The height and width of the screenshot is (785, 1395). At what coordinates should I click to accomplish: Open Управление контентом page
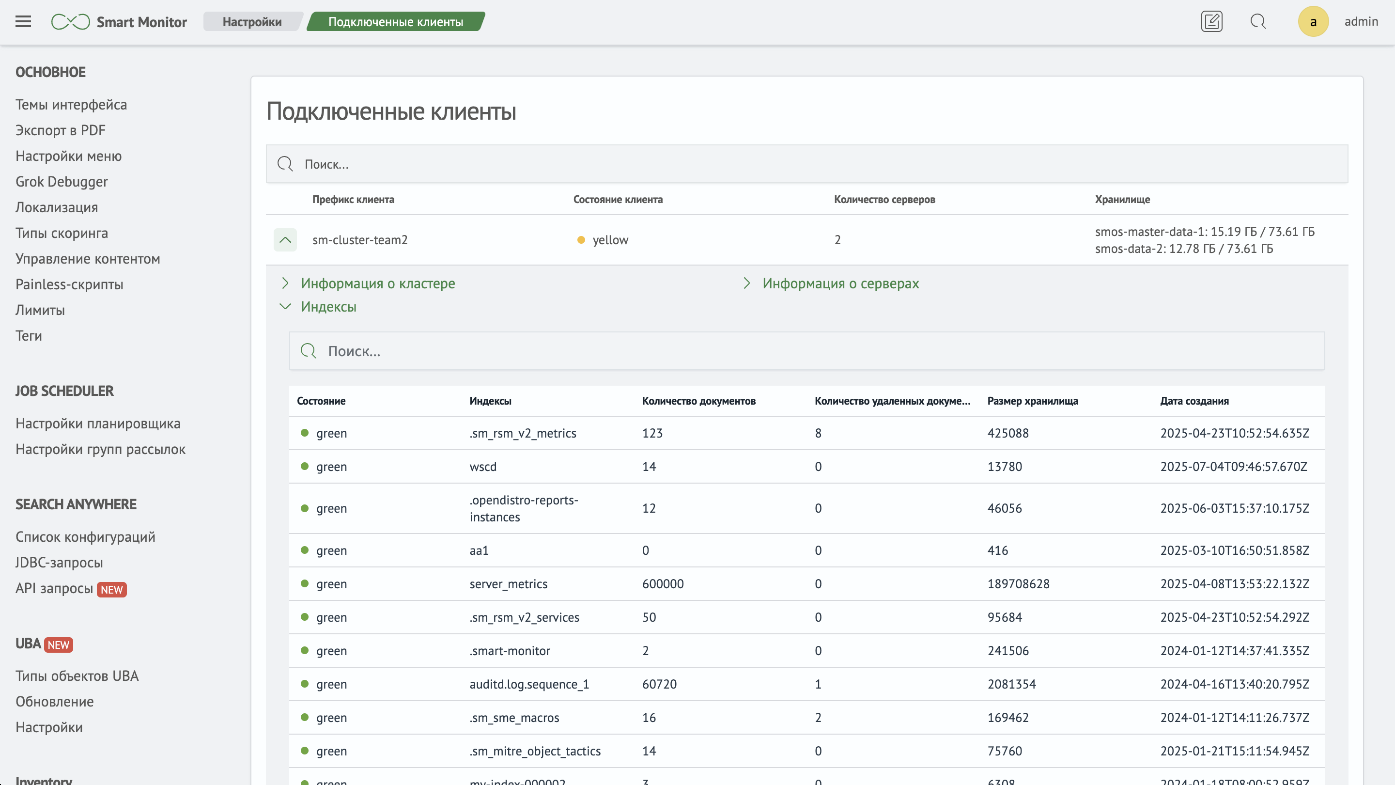click(x=88, y=259)
